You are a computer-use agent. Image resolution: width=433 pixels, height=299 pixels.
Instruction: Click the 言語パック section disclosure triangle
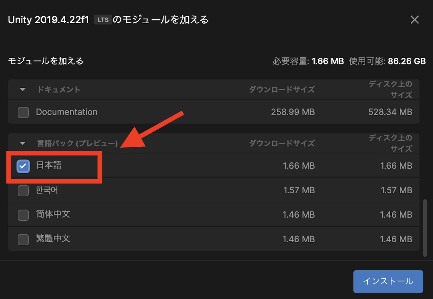tap(22, 143)
